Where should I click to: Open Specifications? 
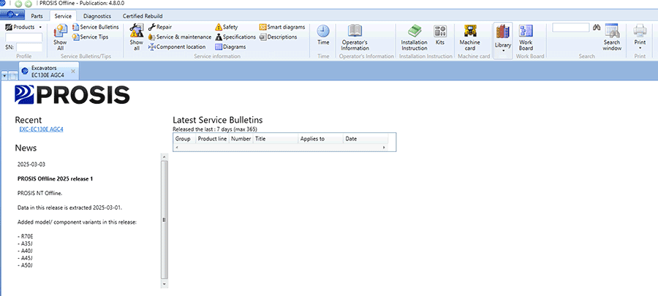coord(235,37)
